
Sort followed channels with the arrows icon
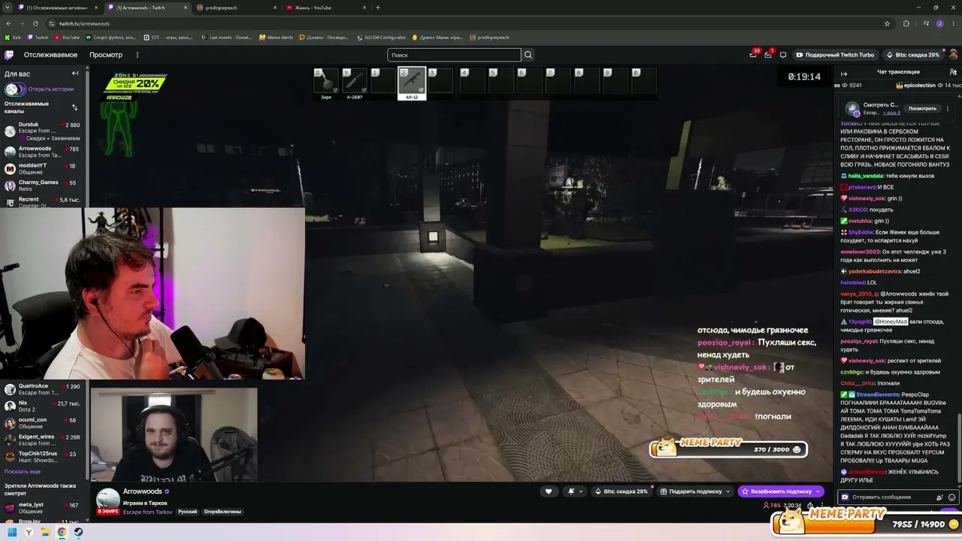(x=74, y=107)
